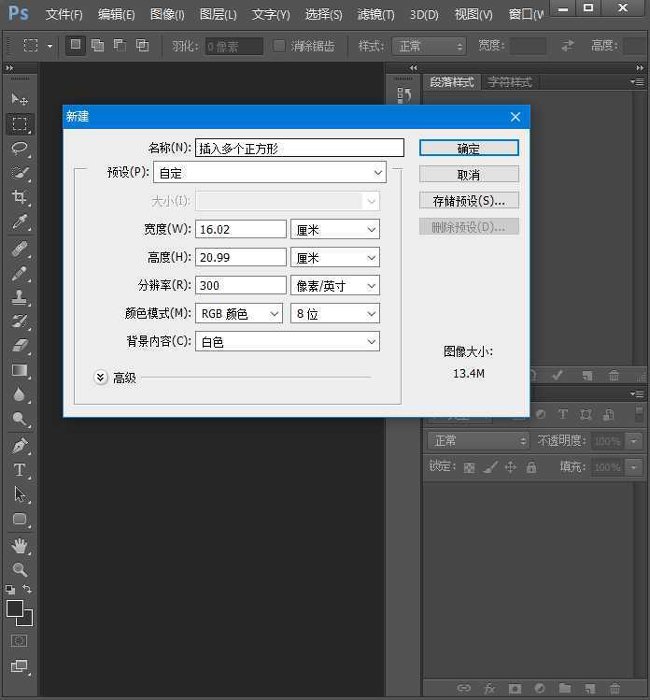Click the 存储预设(S)... button
This screenshot has width=650, height=700.
tap(469, 201)
